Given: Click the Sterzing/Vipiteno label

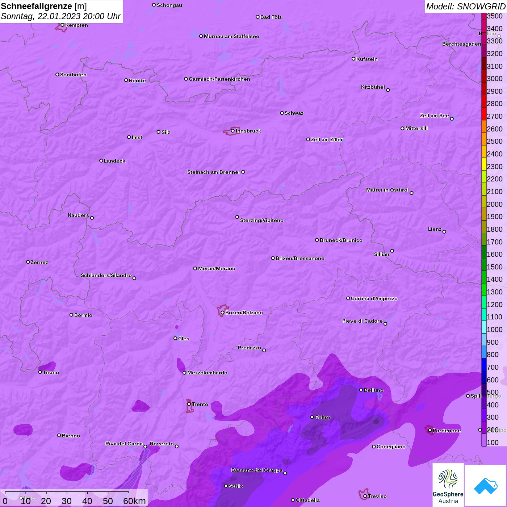Looking at the screenshot, I should click(262, 220).
